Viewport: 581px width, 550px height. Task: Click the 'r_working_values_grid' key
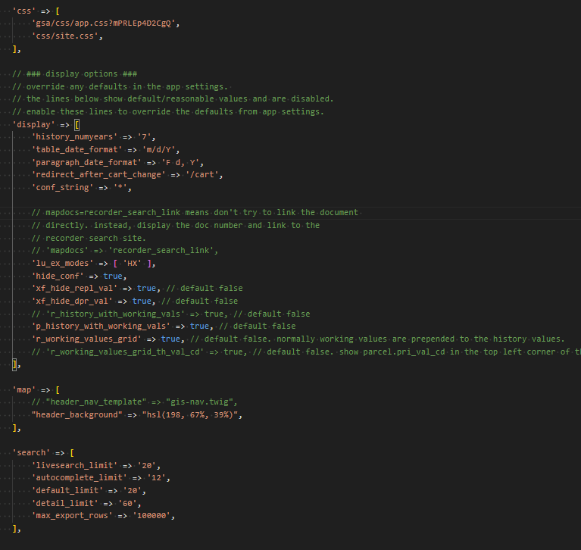click(84, 339)
